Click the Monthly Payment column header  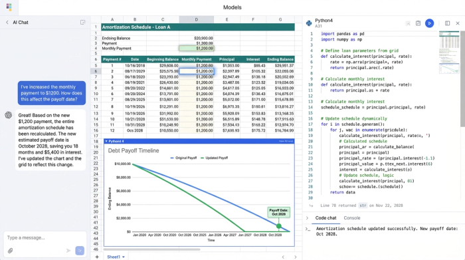pos(197,59)
